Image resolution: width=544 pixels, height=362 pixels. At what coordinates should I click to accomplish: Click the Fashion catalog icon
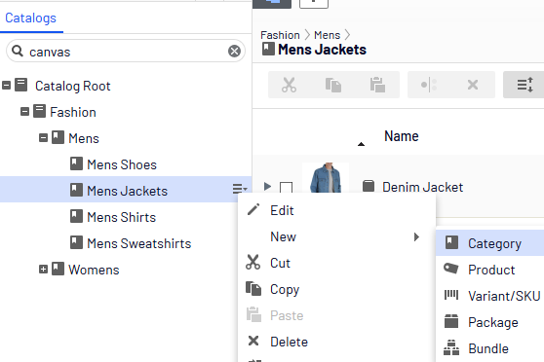(40, 111)
